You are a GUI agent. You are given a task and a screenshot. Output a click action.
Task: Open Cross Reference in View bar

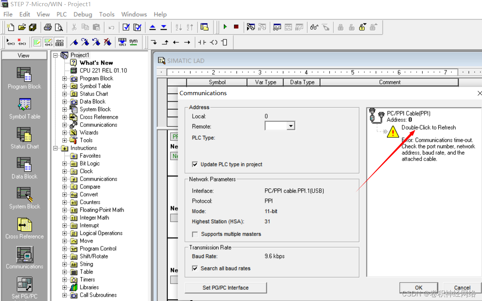[x=24, y=228]
